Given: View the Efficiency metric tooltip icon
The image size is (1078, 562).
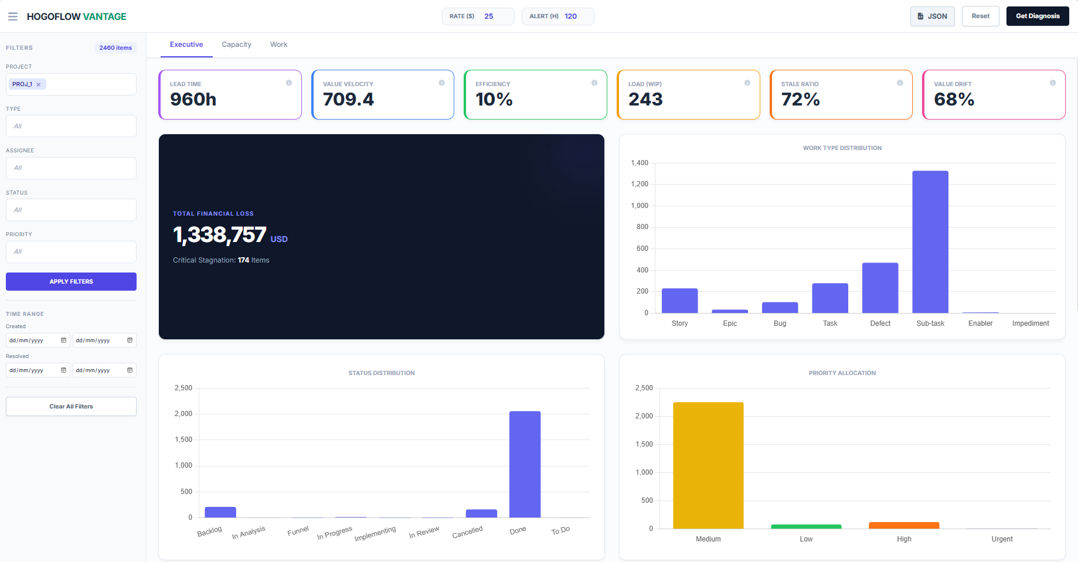Looking at the screenshot, I should click(x=594, y=83).
